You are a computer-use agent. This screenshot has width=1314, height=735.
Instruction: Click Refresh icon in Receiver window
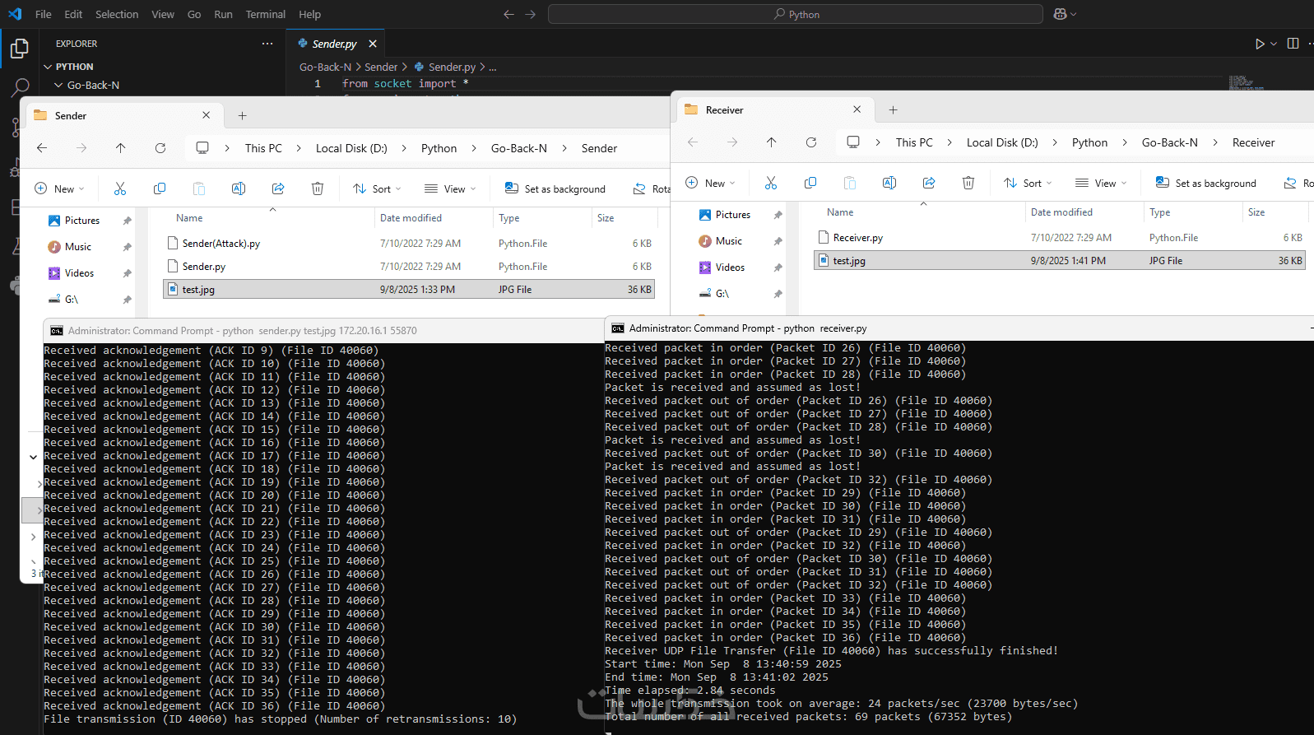(811, 142)
